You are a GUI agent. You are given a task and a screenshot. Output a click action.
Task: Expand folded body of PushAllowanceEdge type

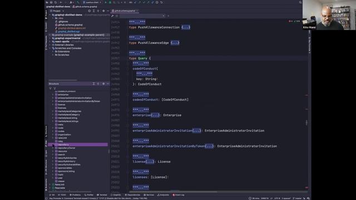coord(175,43)
